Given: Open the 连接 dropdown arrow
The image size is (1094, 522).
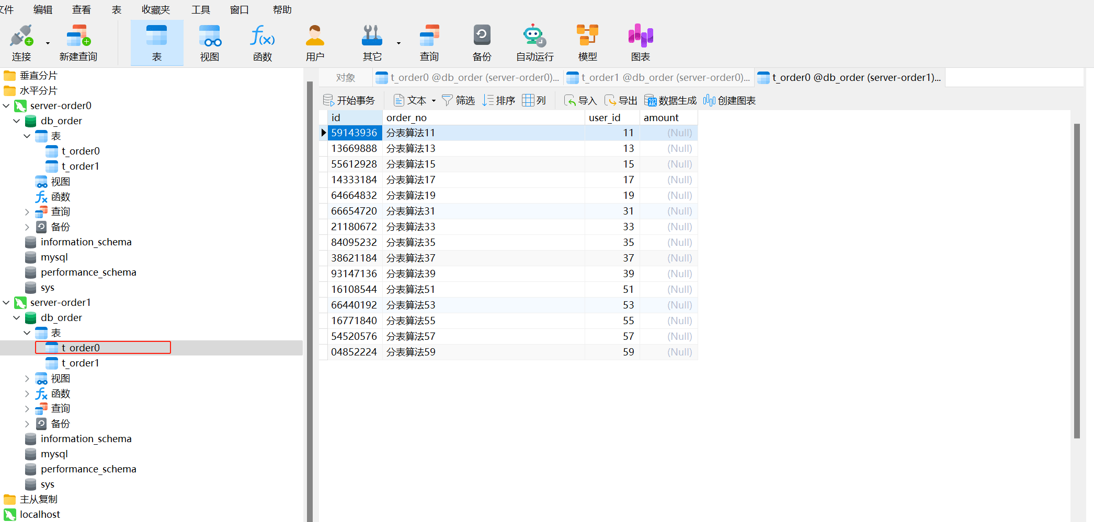Looking at the screenshot, I should tap(48, 43).
